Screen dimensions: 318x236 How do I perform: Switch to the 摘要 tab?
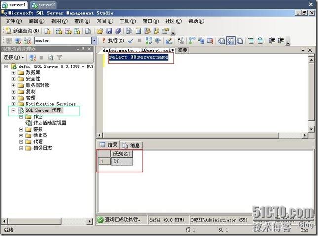(x=183, y=50)
